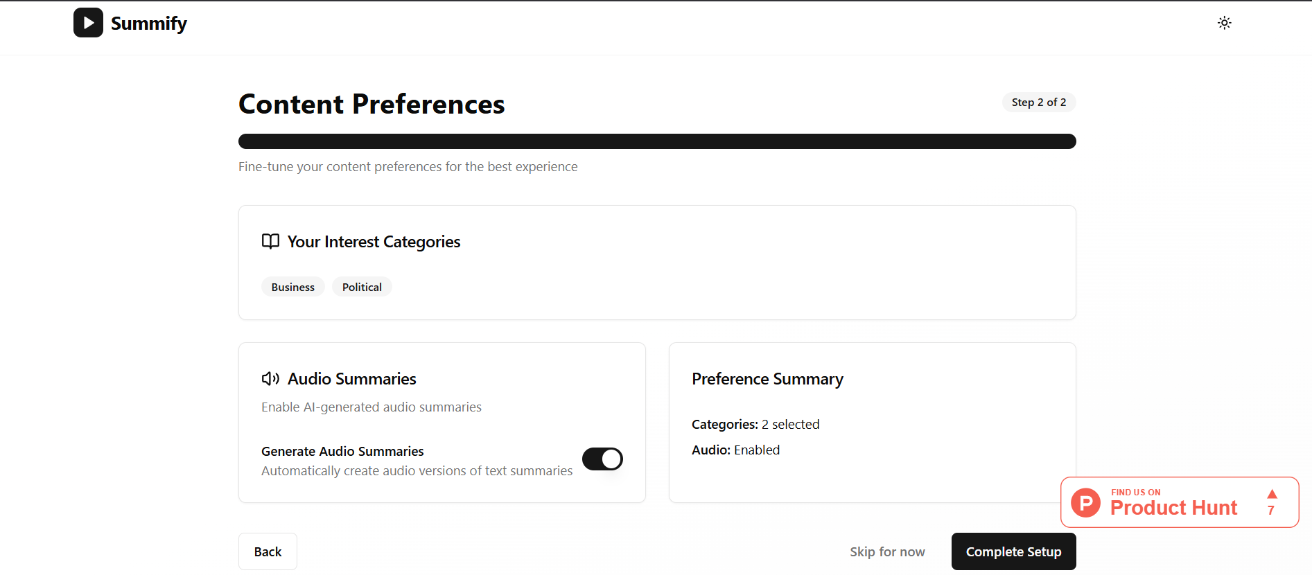Go back with the Back button

pos(268,551)
